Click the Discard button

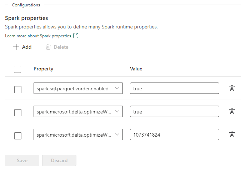click(59, 160)
